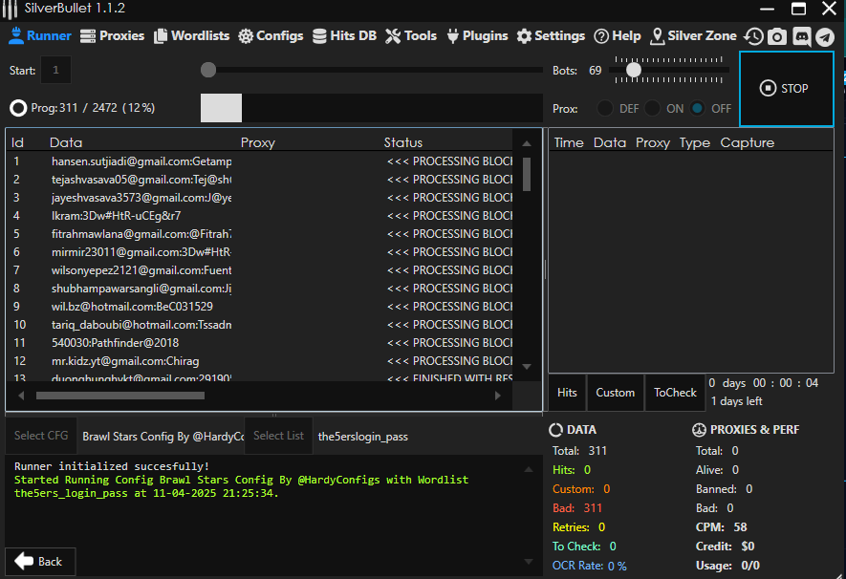The image size is (846, 579).
Task: Open the Discord icon in the top bar
Action: [801, 36]
